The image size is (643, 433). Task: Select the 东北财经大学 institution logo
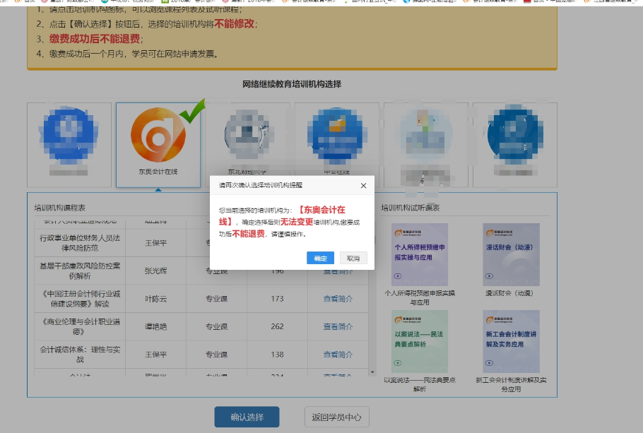247,134
